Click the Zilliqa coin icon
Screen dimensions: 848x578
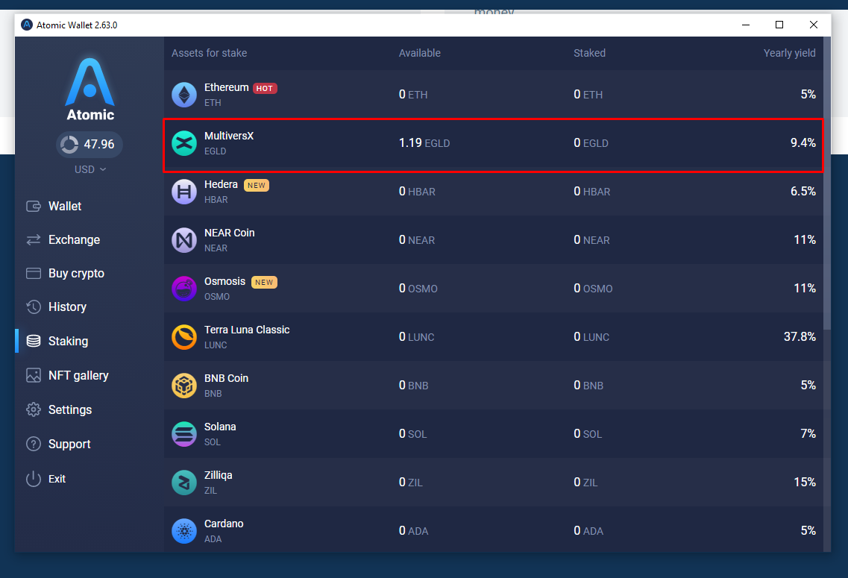point(183,482)
